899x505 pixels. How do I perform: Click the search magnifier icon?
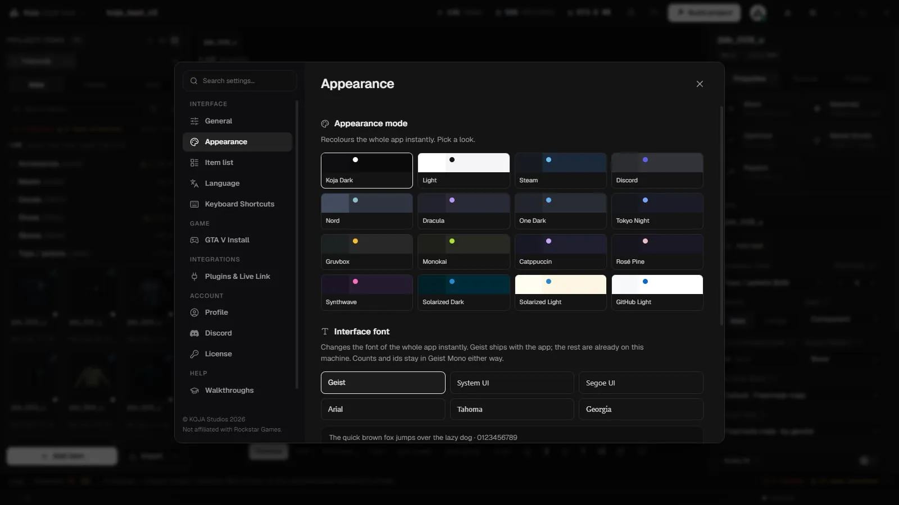tap(194, 81)
